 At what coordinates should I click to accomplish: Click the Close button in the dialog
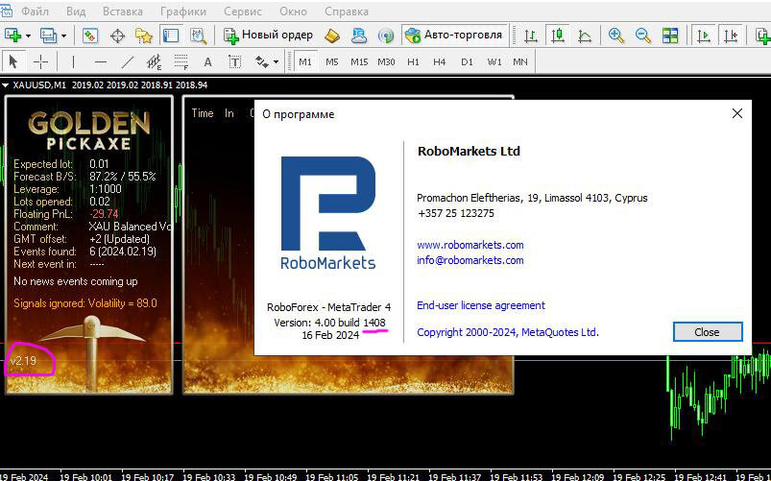point(707,332)
